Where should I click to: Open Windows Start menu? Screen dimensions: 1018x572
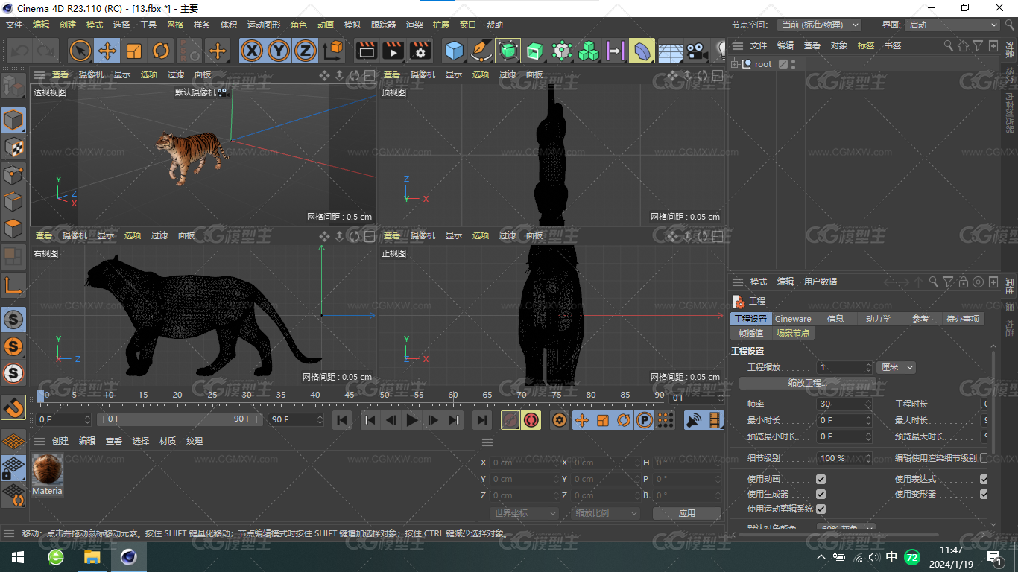tap(17, 557)
